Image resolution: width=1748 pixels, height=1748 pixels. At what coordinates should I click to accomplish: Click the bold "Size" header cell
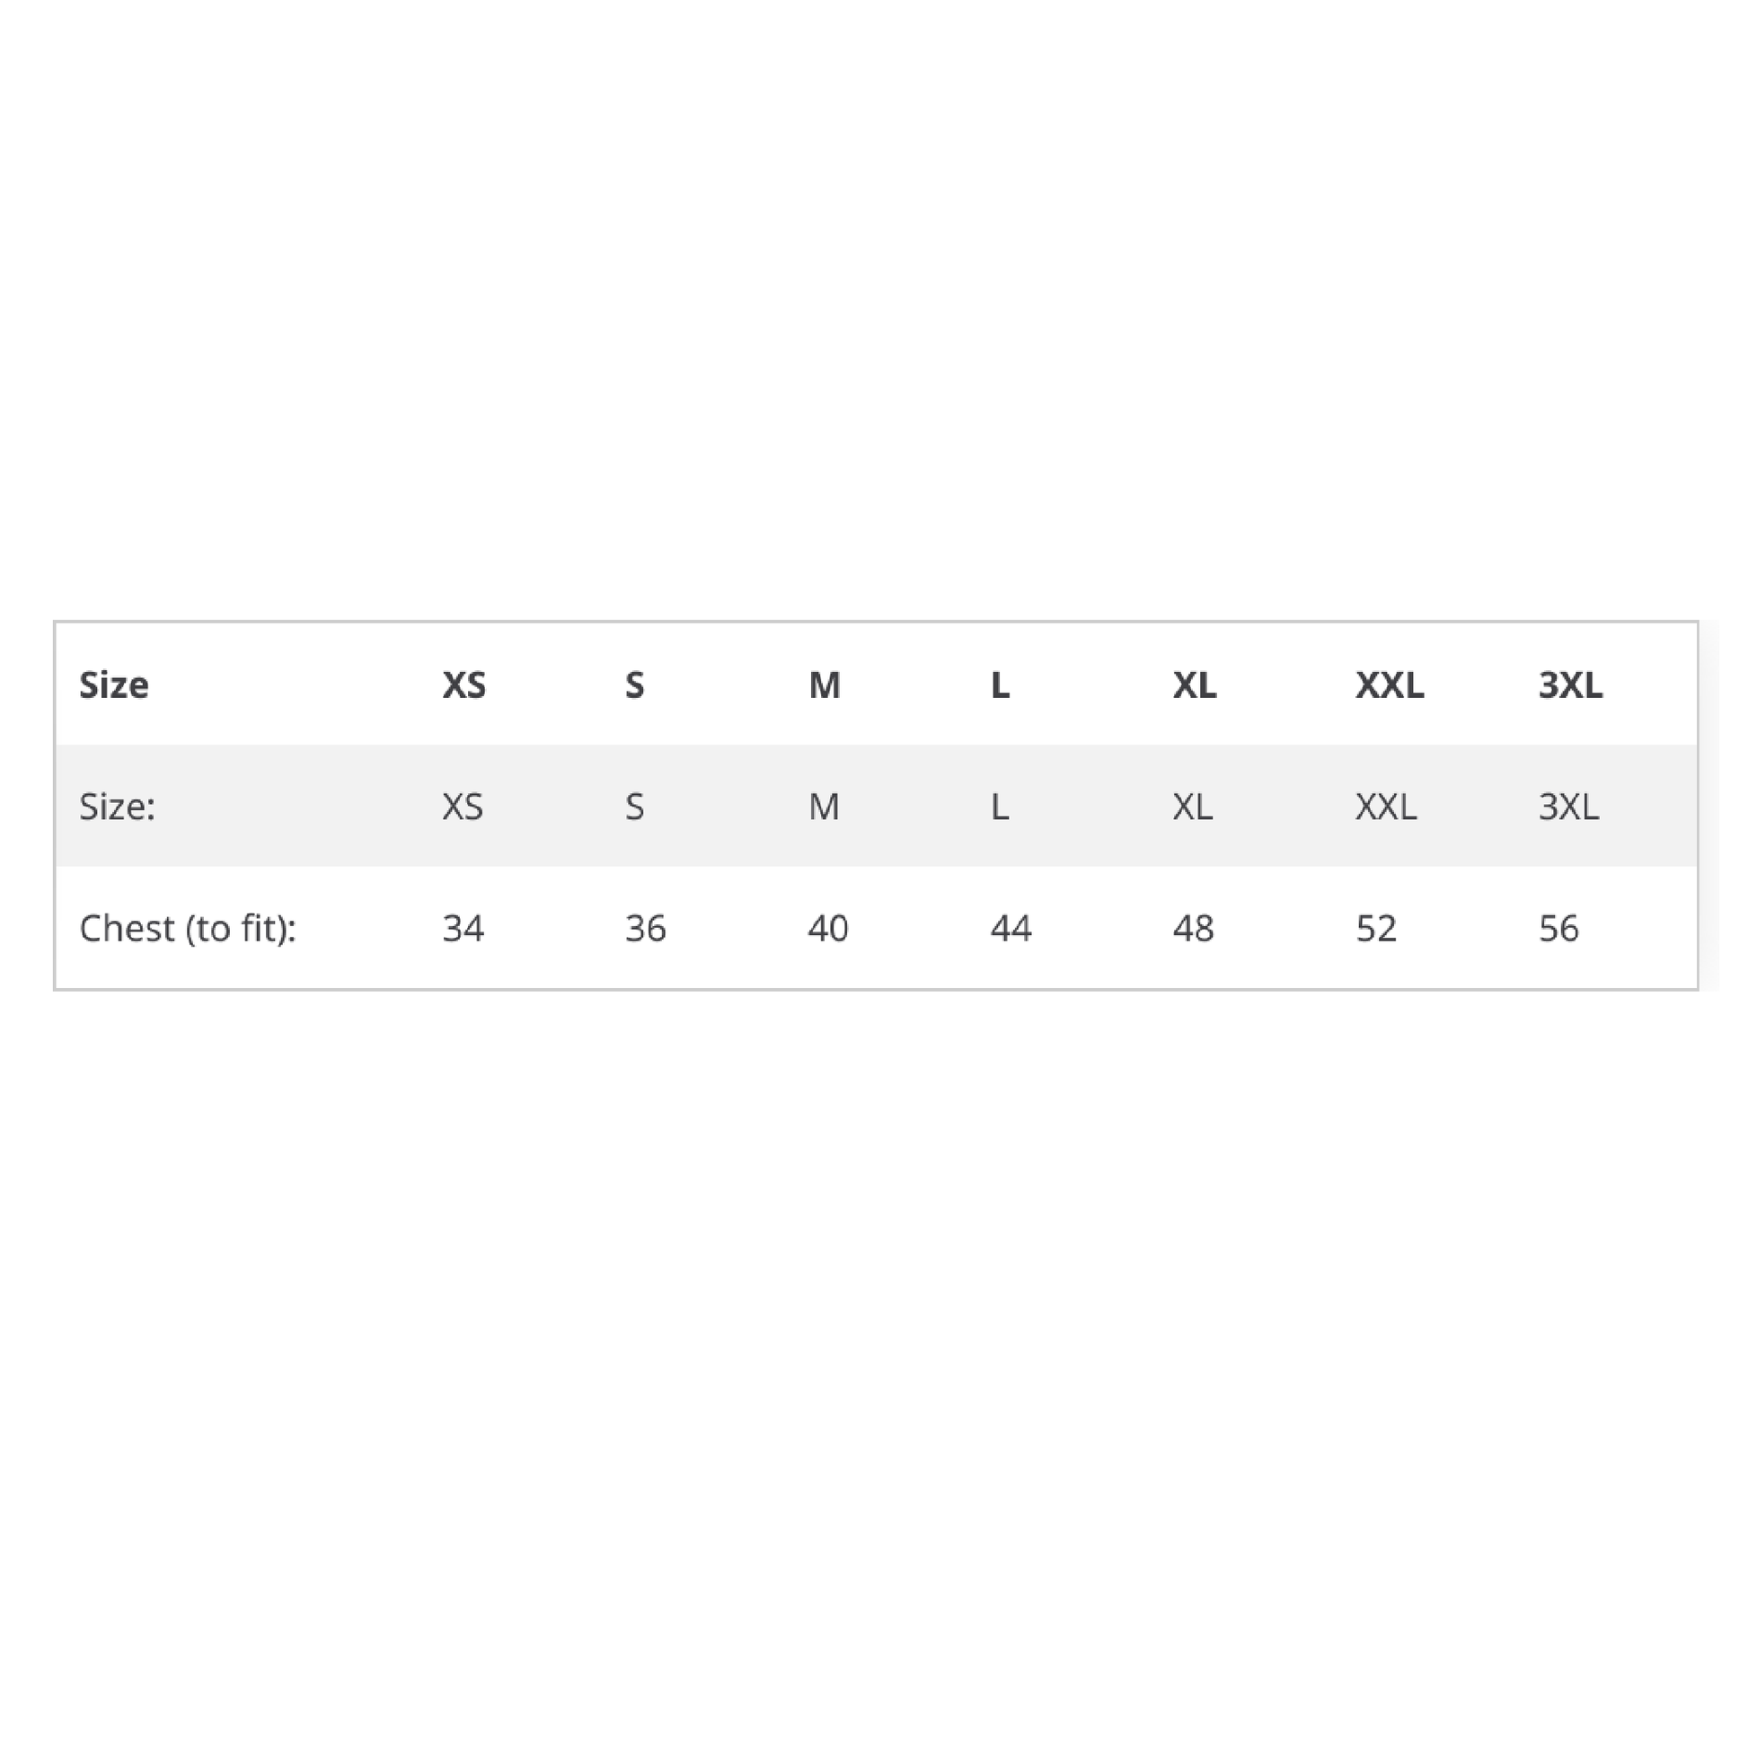pos(114,684)
